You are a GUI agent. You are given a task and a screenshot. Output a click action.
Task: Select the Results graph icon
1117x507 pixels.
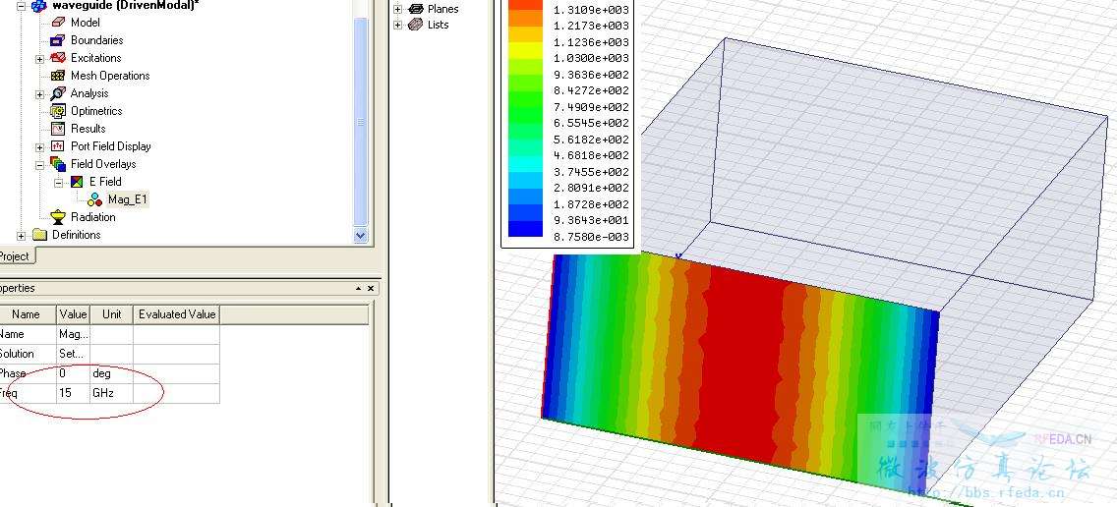pyautogui.click(x=58, y=129)
